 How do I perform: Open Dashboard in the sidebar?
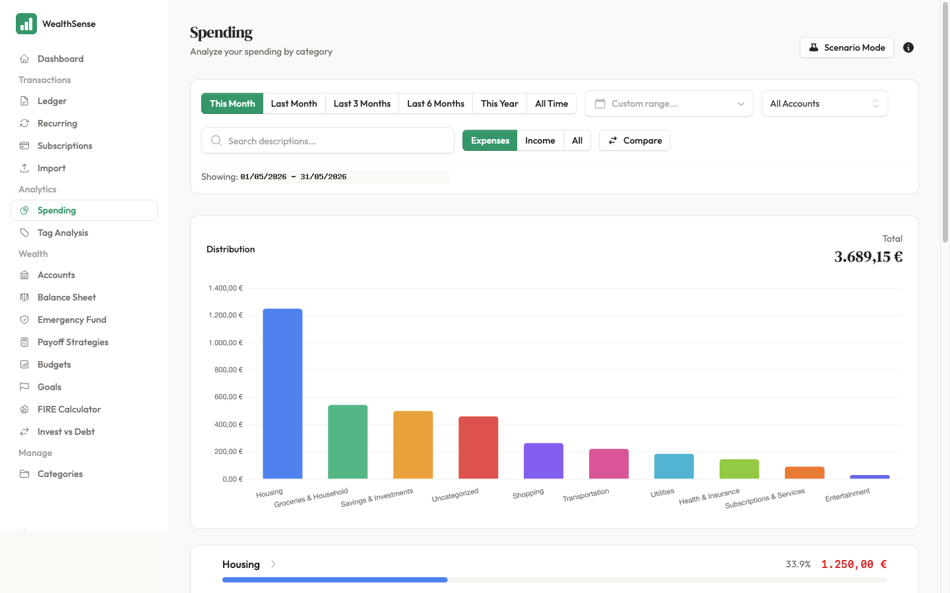(x=84, y=59)
